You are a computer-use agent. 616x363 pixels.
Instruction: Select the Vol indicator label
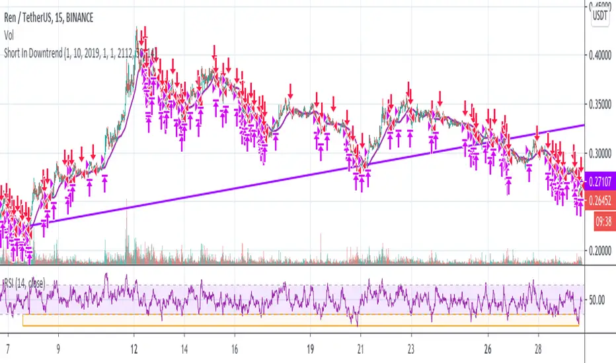click(x=9, y=36)
